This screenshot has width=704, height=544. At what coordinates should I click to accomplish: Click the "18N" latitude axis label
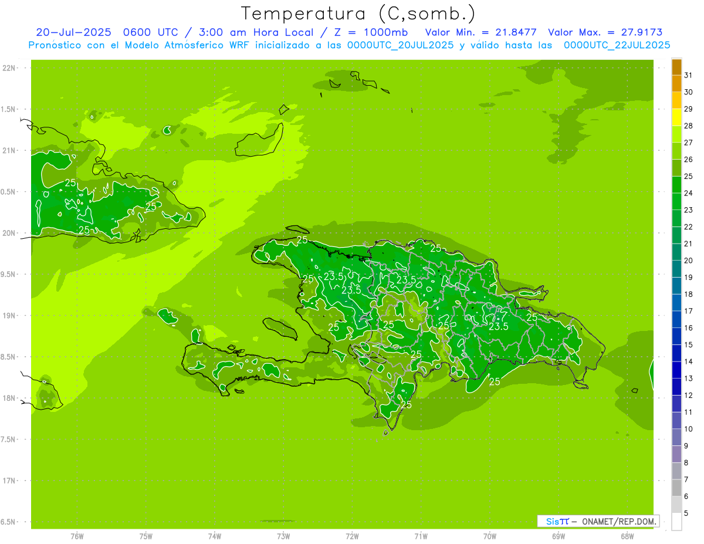(9, 398)
